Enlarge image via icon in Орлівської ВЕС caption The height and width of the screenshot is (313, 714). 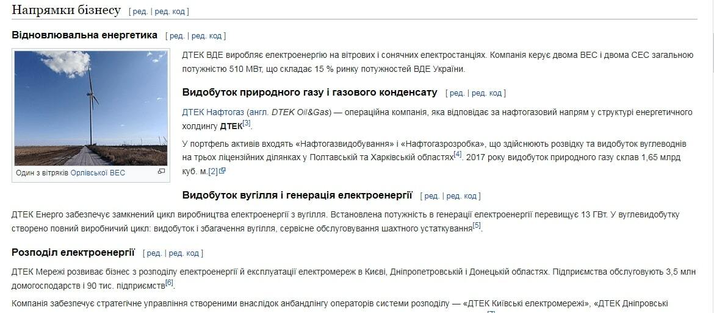pyautogui.click(x=161, y=172)
